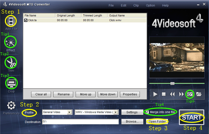Open Preferences gear icon
This screenshot has height=134, width=209.
[x=11, y=105]
